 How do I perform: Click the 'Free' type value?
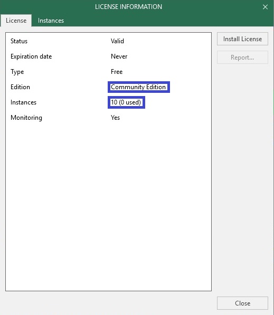coord(117,72)
